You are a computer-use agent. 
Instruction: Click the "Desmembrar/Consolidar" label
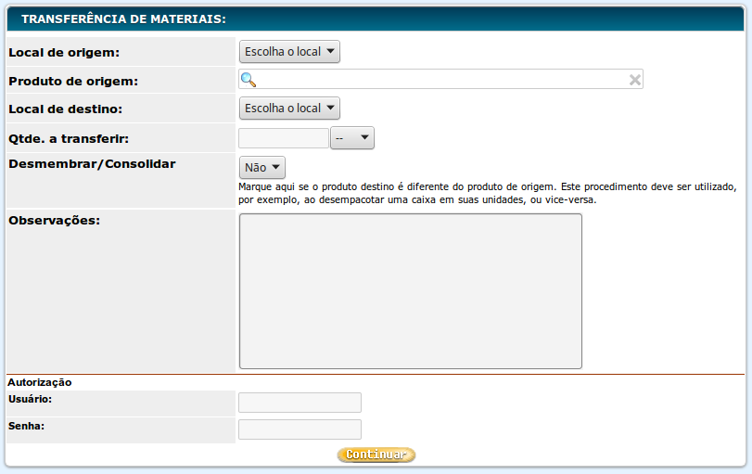[92, 163]
